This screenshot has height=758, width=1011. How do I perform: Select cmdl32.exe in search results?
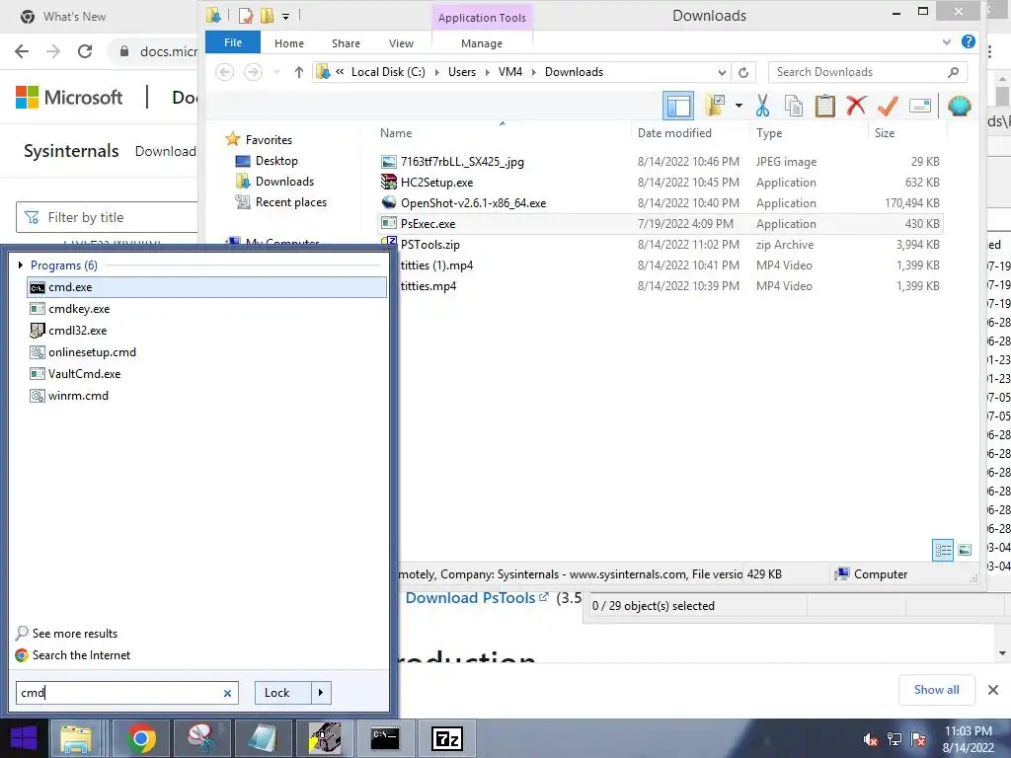[206, 331]
